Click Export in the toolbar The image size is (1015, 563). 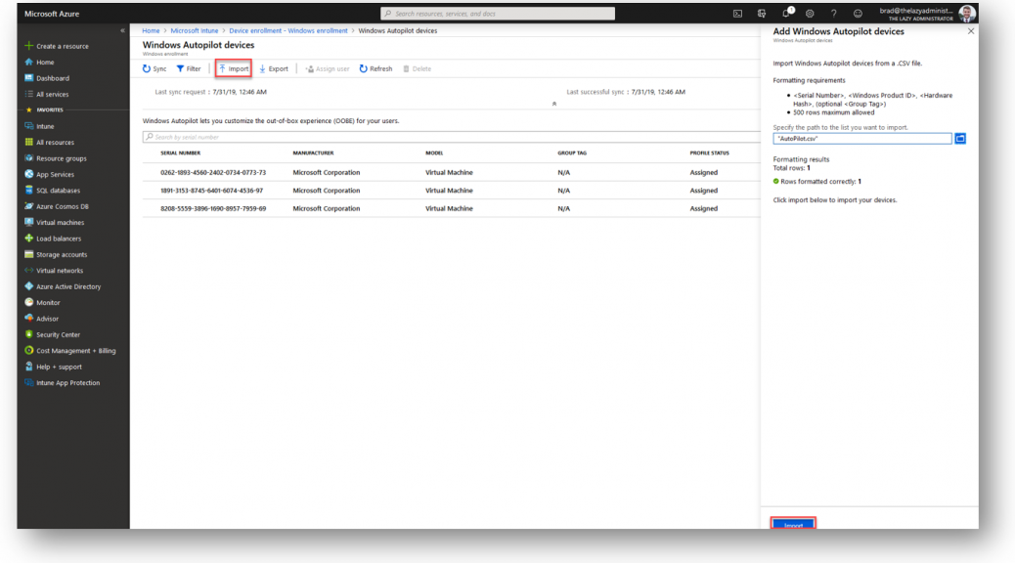(x=274, y=68)
